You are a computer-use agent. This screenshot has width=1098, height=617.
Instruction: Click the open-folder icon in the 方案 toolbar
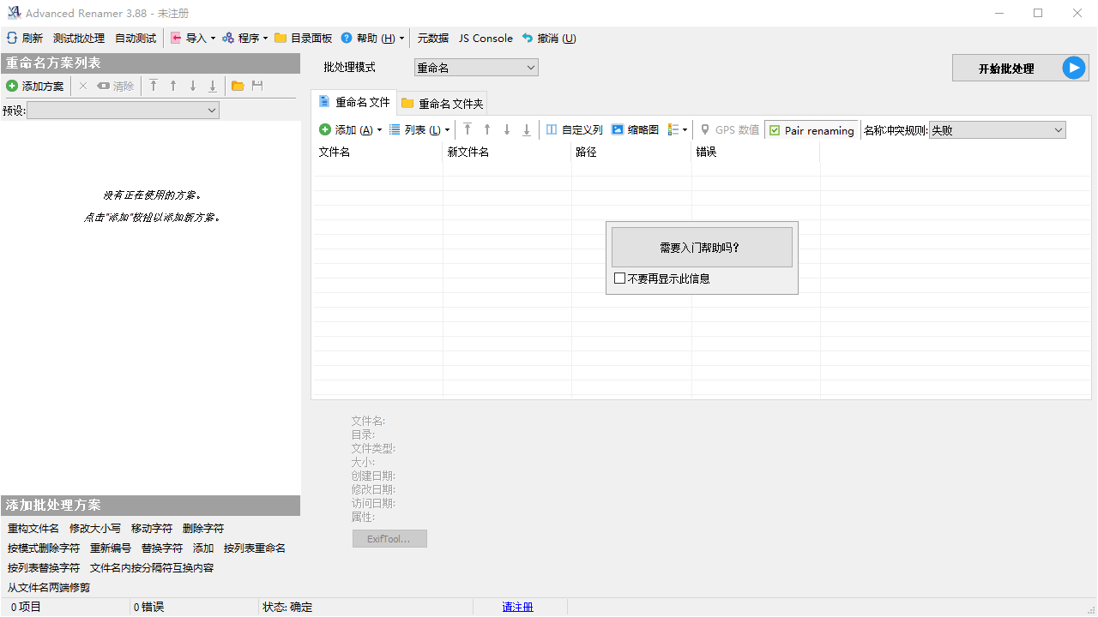pos(238,87)
